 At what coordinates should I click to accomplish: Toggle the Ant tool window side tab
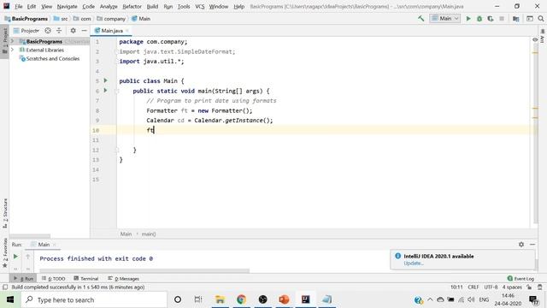542,36
